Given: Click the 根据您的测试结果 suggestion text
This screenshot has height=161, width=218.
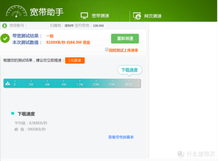Looking at the screenshot, I should (x=34, y=61).
